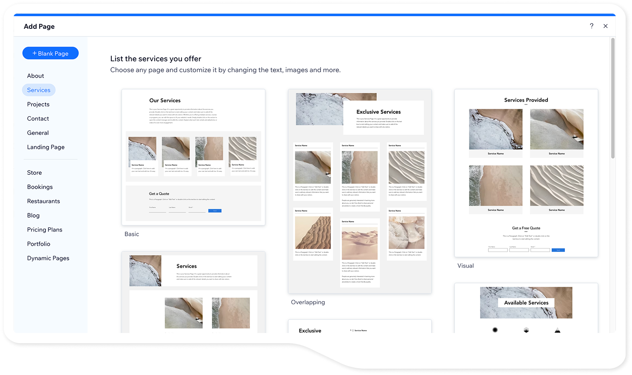Go to the Projects category

[38, 104]
